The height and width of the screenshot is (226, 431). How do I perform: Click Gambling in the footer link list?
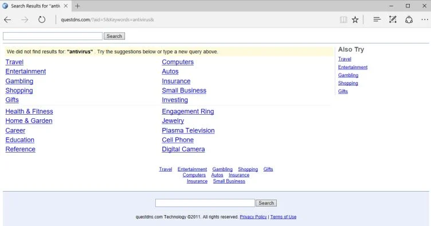tap(222, 169)
